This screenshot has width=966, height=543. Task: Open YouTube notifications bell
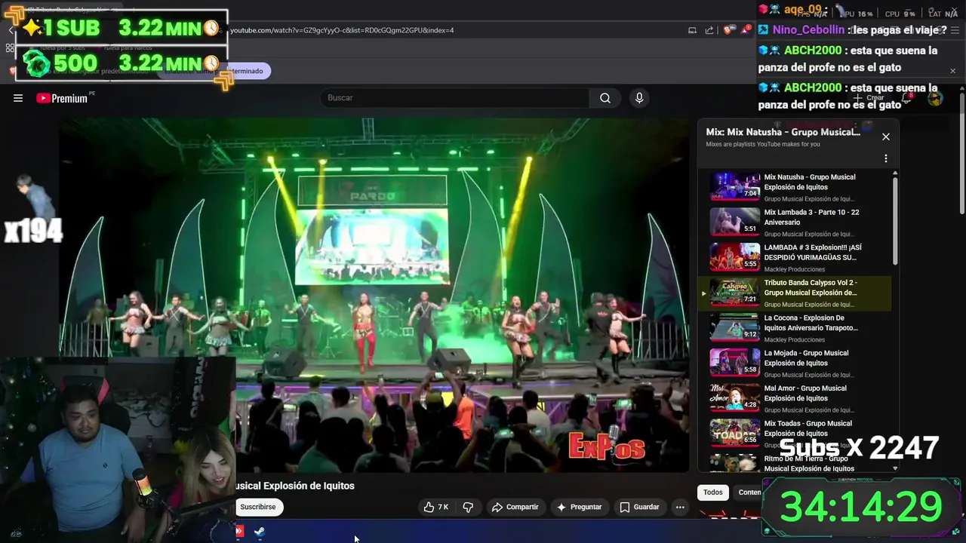(x=908, y=98)
